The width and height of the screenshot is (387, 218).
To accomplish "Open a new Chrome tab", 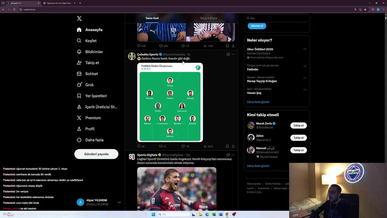I will [x=80, y=3].
